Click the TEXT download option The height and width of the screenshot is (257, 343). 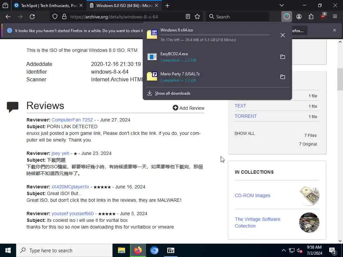(240, 106)
